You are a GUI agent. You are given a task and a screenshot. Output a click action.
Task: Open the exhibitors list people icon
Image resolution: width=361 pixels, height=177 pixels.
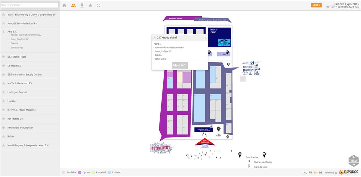[73, 5]
